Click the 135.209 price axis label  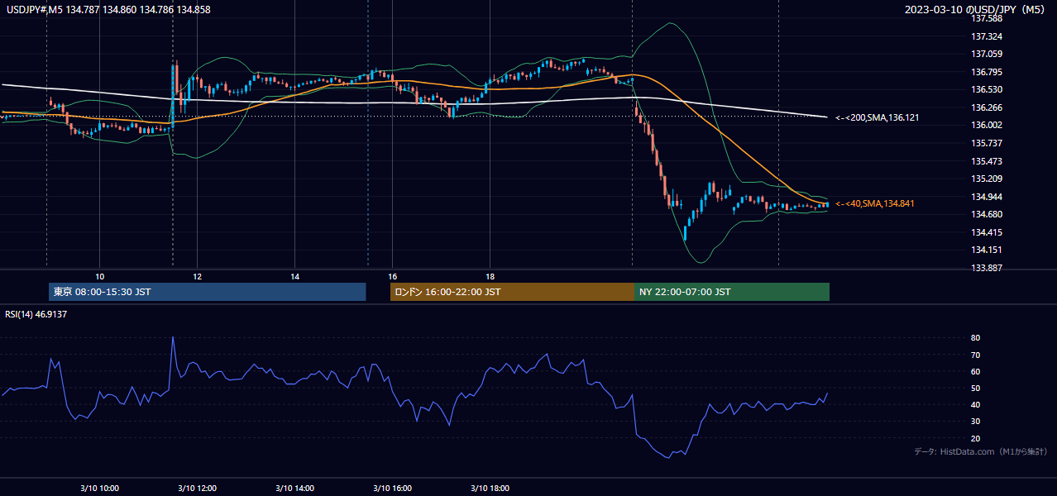(x=988, y=179)
